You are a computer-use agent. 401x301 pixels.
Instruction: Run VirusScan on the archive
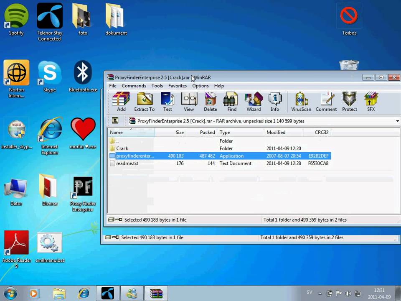[301, 102]
